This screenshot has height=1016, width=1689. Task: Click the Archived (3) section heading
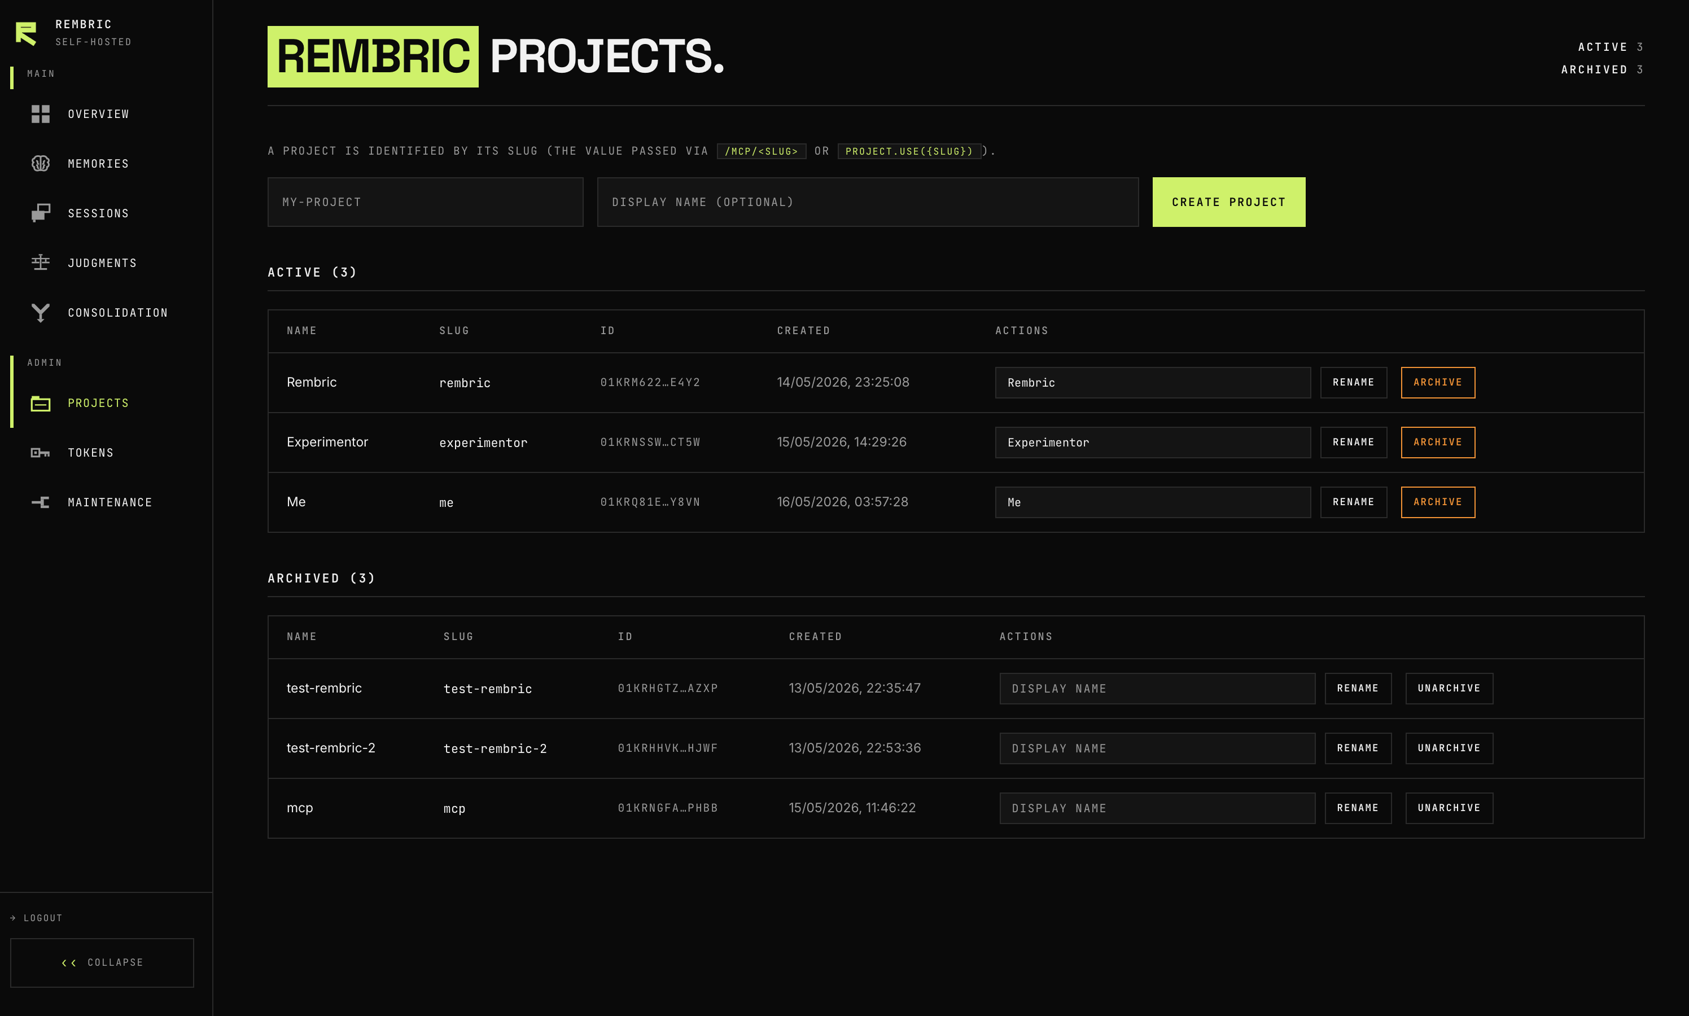point(321,579)
